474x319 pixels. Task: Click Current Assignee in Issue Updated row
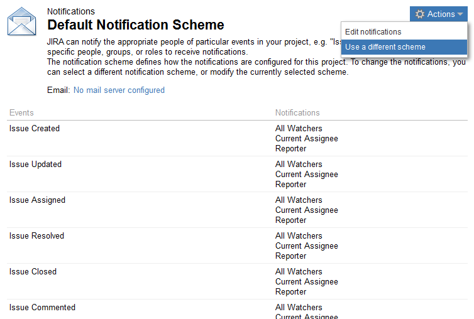point(306,175)
